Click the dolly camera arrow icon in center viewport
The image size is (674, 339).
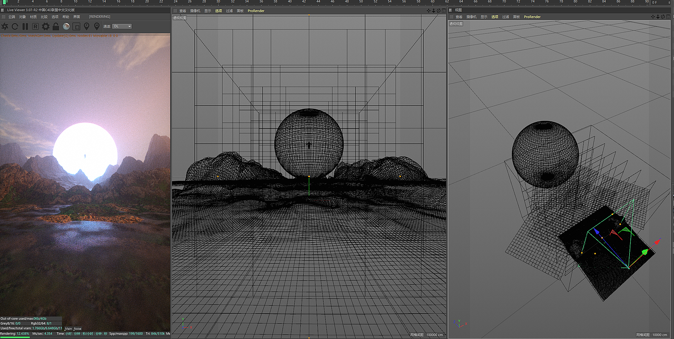click(x=433, y=11)
